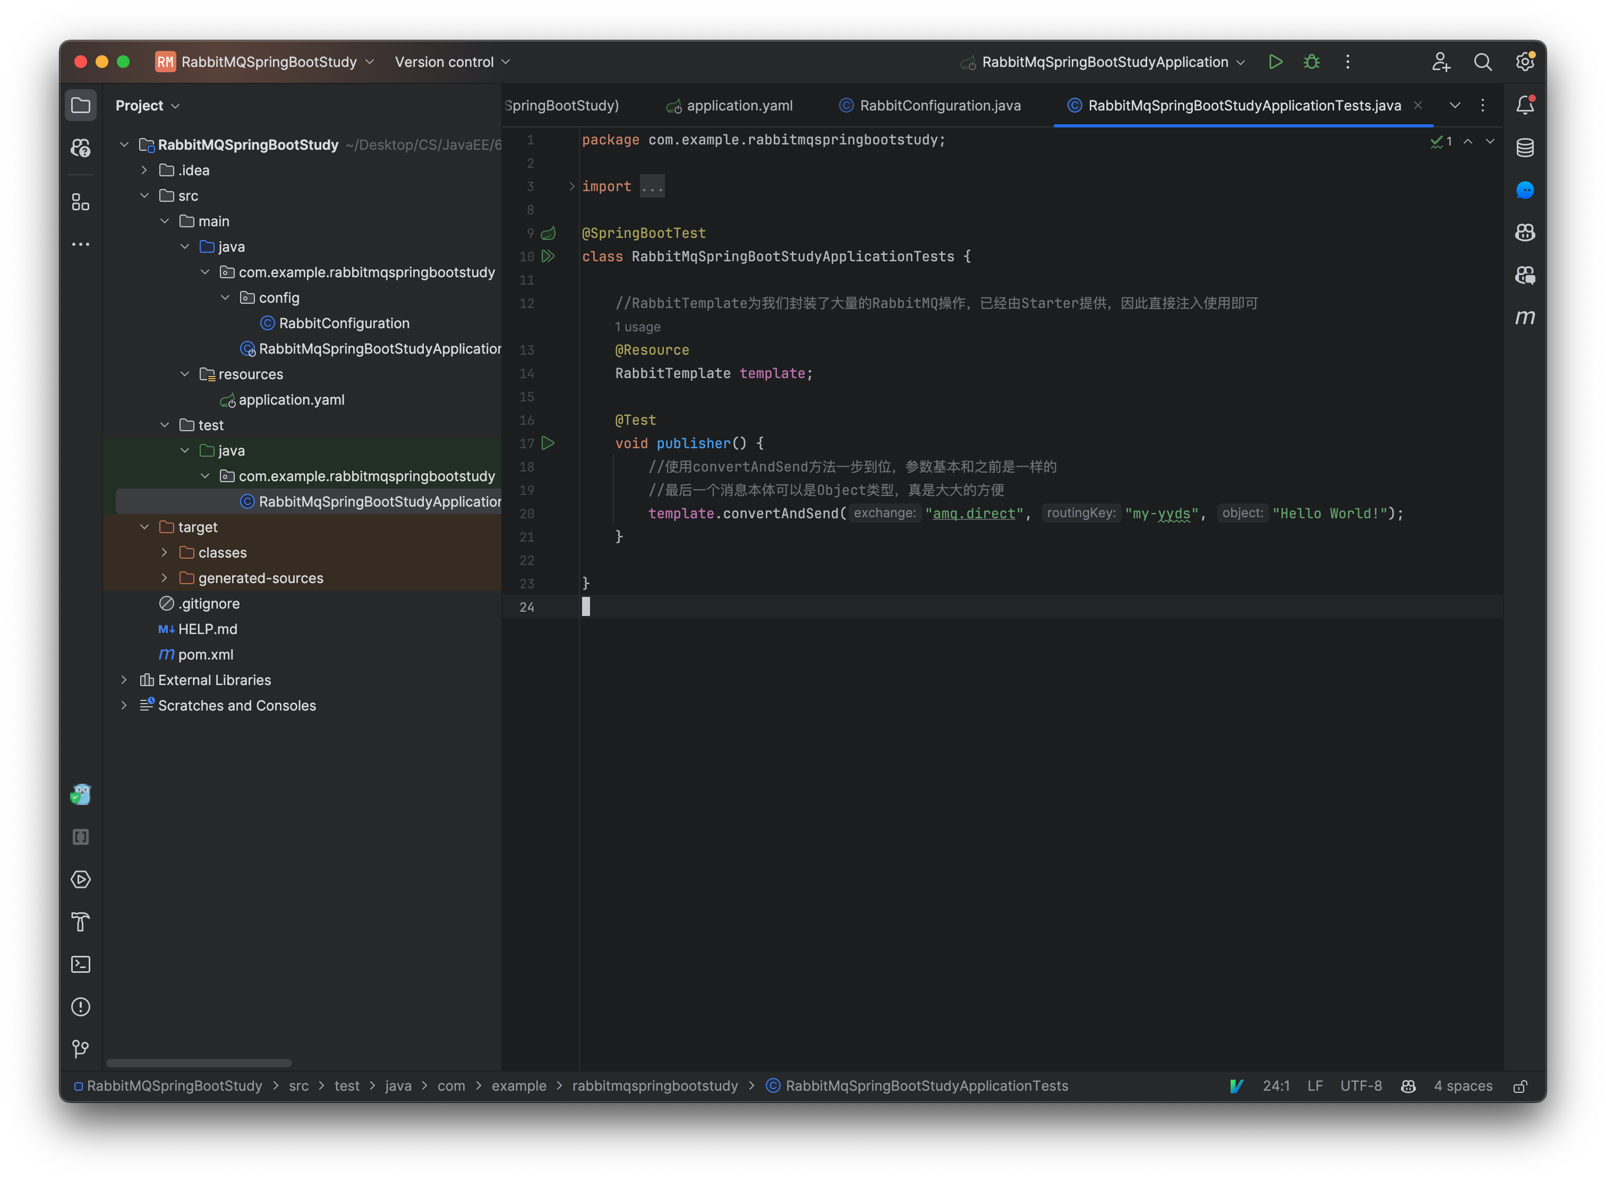
Task: Open the Notifications bell icon
Action: [x=1525, y=105]
